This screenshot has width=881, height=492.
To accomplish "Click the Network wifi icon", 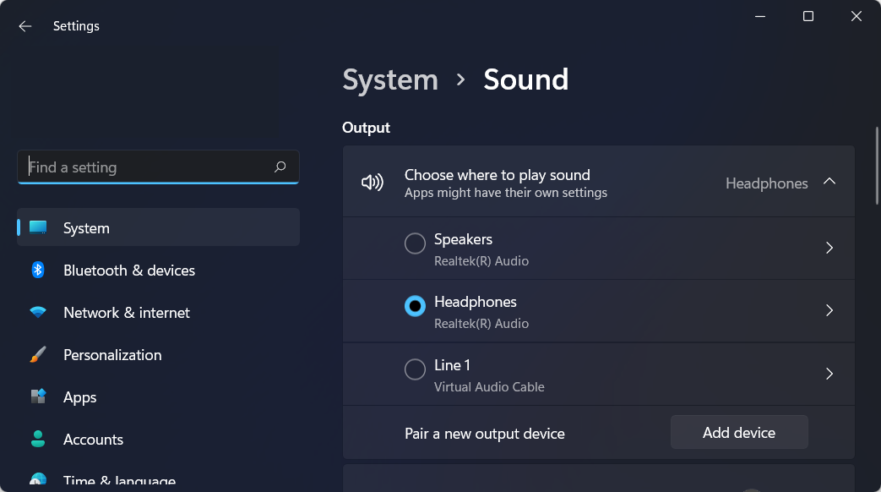I will pos(38,312).
